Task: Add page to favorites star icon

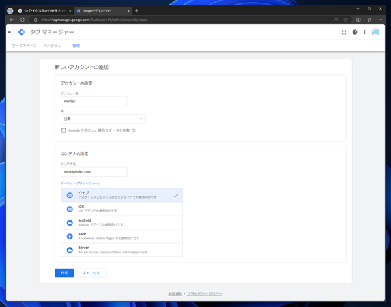Action: coord(346,20)
